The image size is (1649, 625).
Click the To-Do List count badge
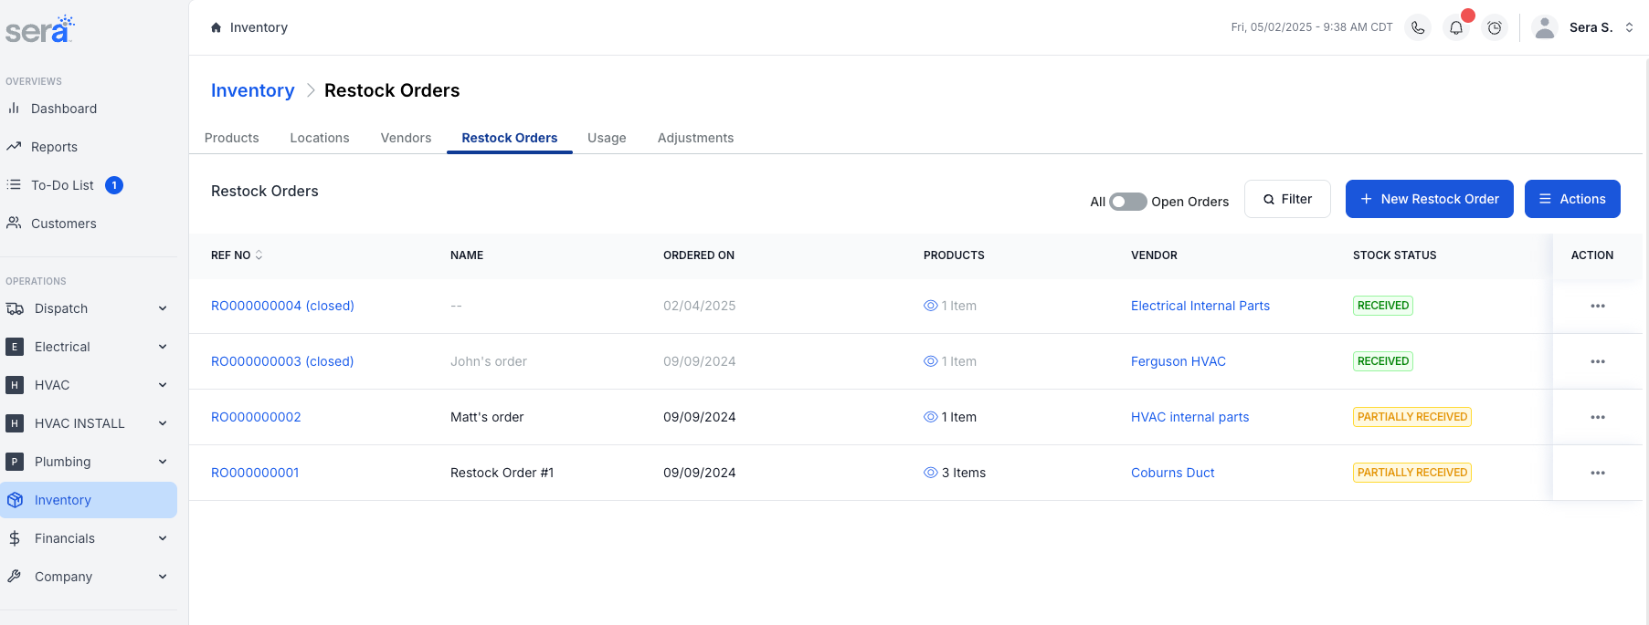click(114, 185)
